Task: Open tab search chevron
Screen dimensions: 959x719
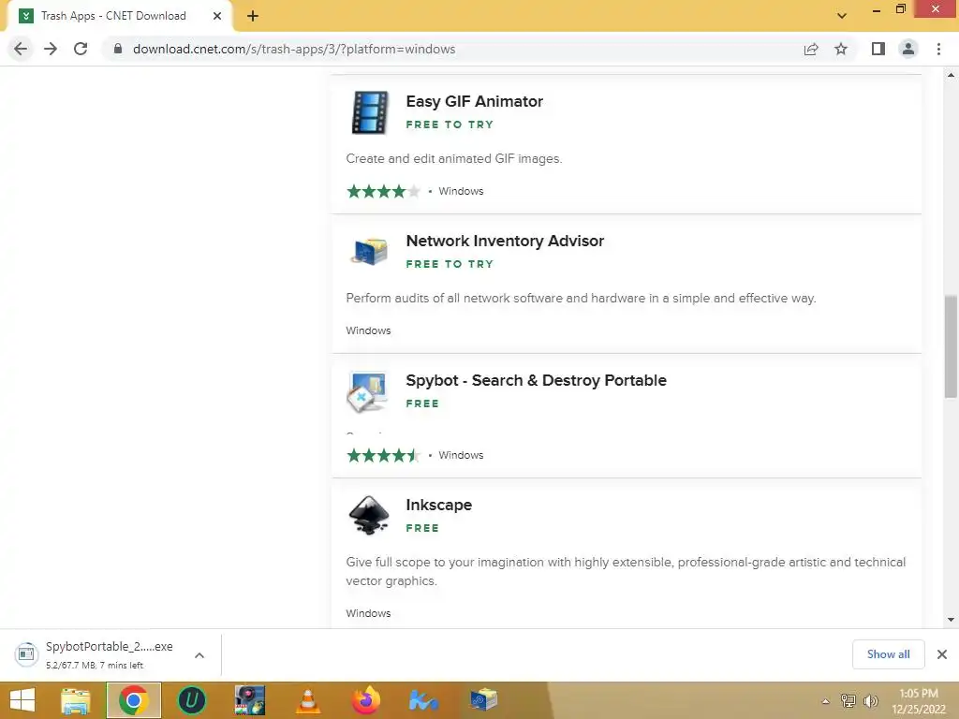Action: pos(842,16)
